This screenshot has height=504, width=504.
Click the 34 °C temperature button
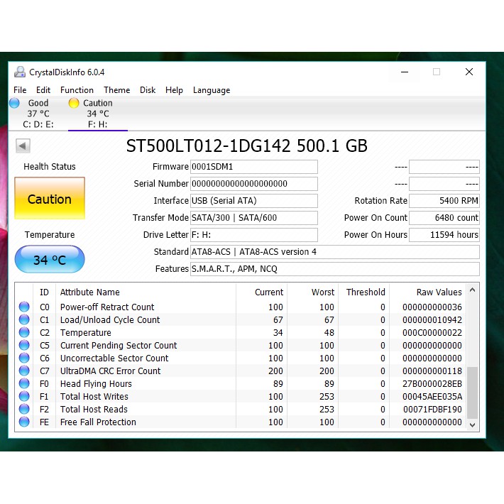50,260
